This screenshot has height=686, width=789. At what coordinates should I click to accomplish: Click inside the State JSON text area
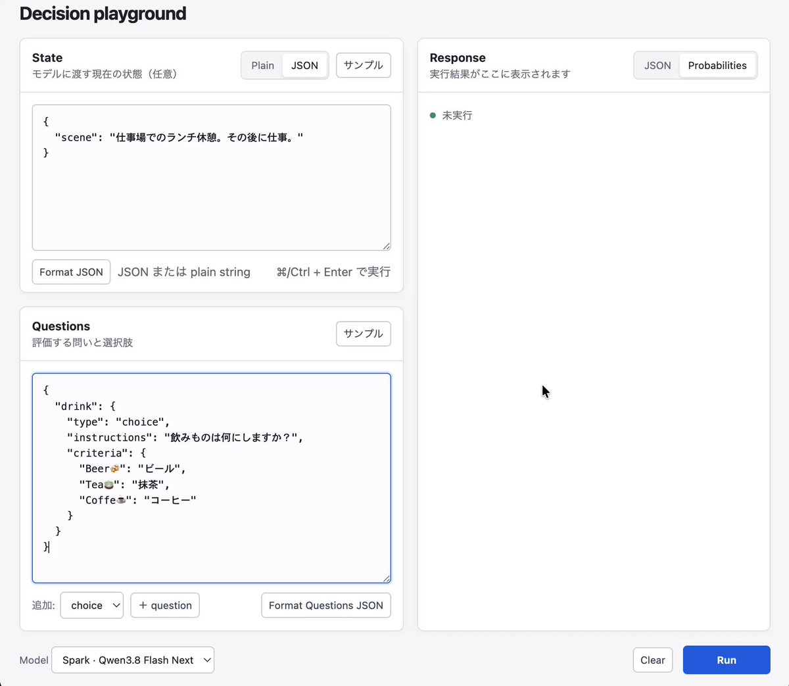(x=212, y=178)
